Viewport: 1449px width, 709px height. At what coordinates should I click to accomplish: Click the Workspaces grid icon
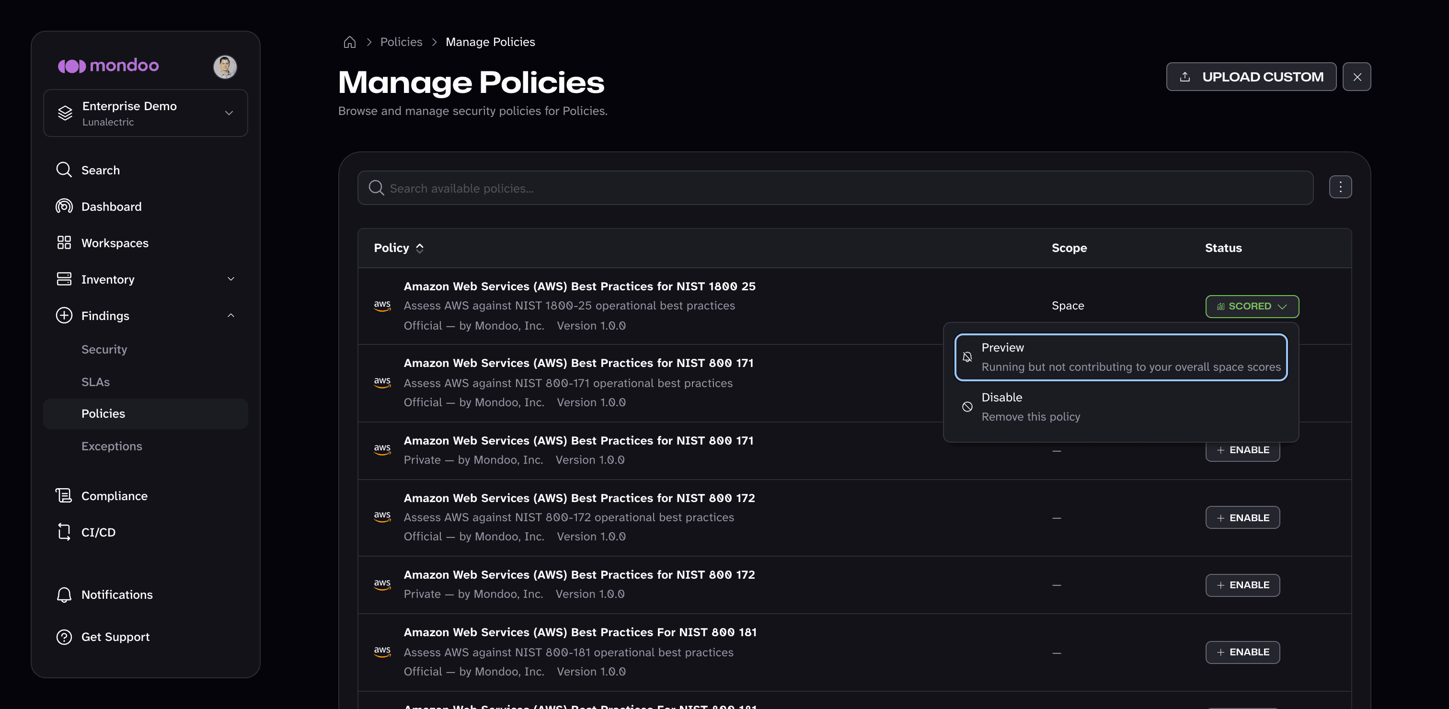click(64, 242)
